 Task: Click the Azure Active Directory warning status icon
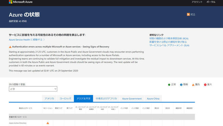(48, 123)
